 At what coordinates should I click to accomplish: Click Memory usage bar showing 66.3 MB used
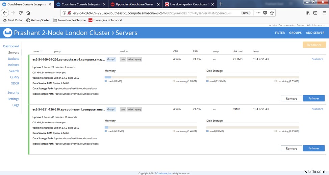click(x=151, y=127)
